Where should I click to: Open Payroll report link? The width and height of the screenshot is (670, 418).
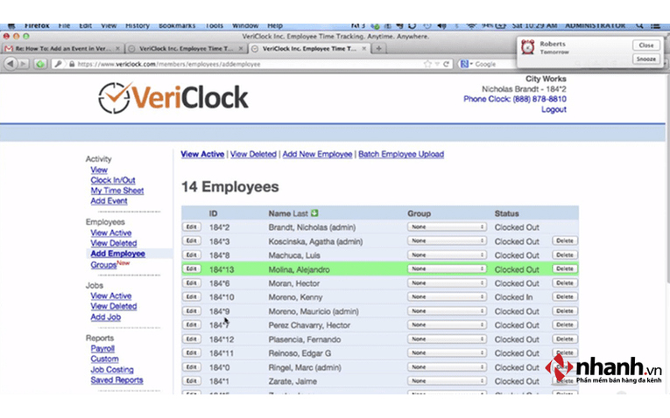102,348
